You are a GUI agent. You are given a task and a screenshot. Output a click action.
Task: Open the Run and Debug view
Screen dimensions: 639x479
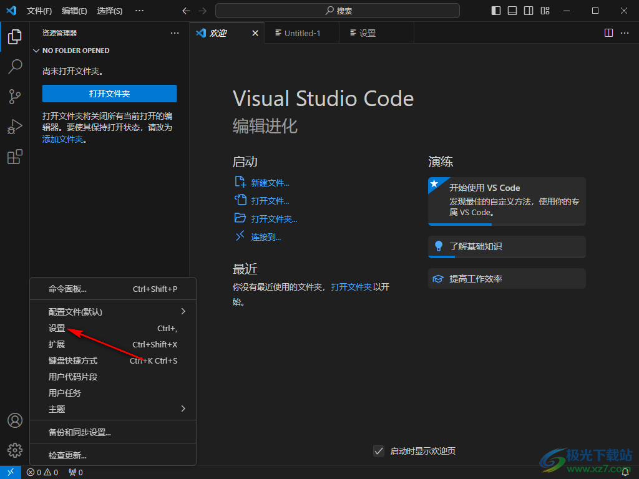[15, 127]
